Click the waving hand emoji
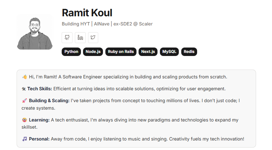 click(24, 77)
